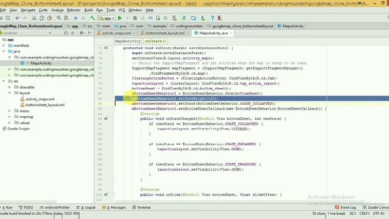Switch to activity_maps.xml editor tab
The height and width of the screenshot is (219, 389).
pyautogui.click(x=116, y=33)
